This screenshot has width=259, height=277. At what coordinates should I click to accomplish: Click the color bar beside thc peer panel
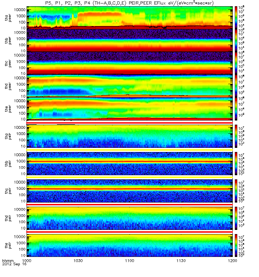[236, 63]
